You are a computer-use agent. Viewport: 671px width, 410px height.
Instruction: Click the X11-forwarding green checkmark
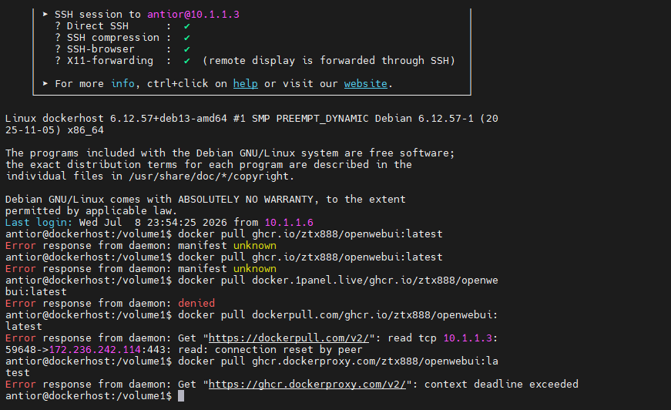[187, 61]
